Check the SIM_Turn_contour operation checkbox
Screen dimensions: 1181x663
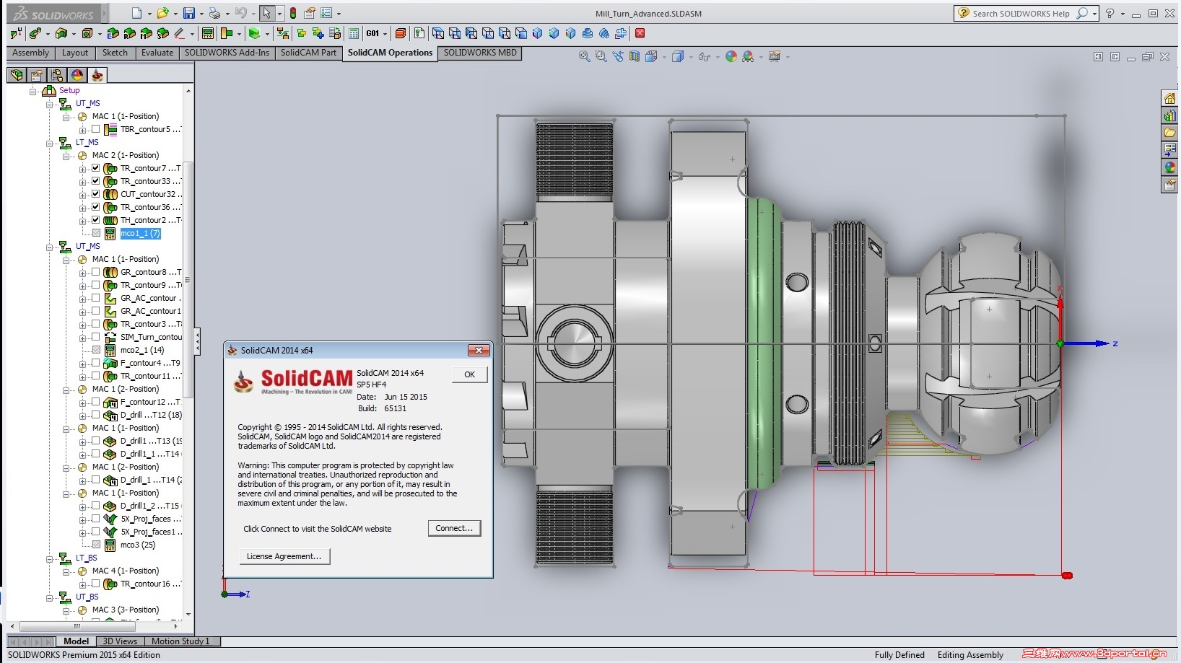pyautogui.click(x=95, y=337)
